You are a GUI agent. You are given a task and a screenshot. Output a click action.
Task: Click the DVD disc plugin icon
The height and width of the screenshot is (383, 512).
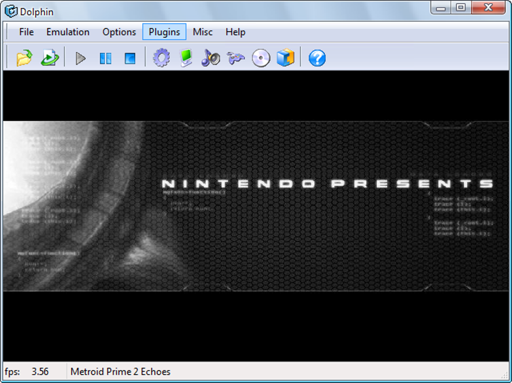[x=261, y=58]
